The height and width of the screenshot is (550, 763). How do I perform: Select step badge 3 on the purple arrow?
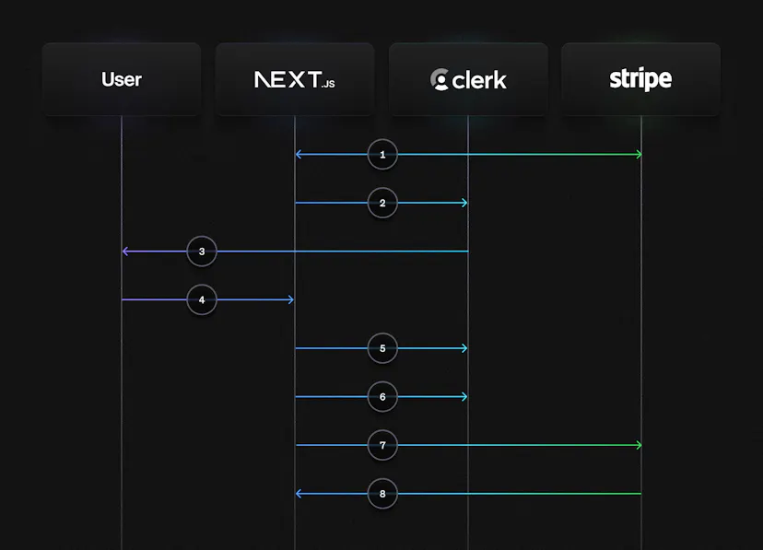[x=202, y=250]
